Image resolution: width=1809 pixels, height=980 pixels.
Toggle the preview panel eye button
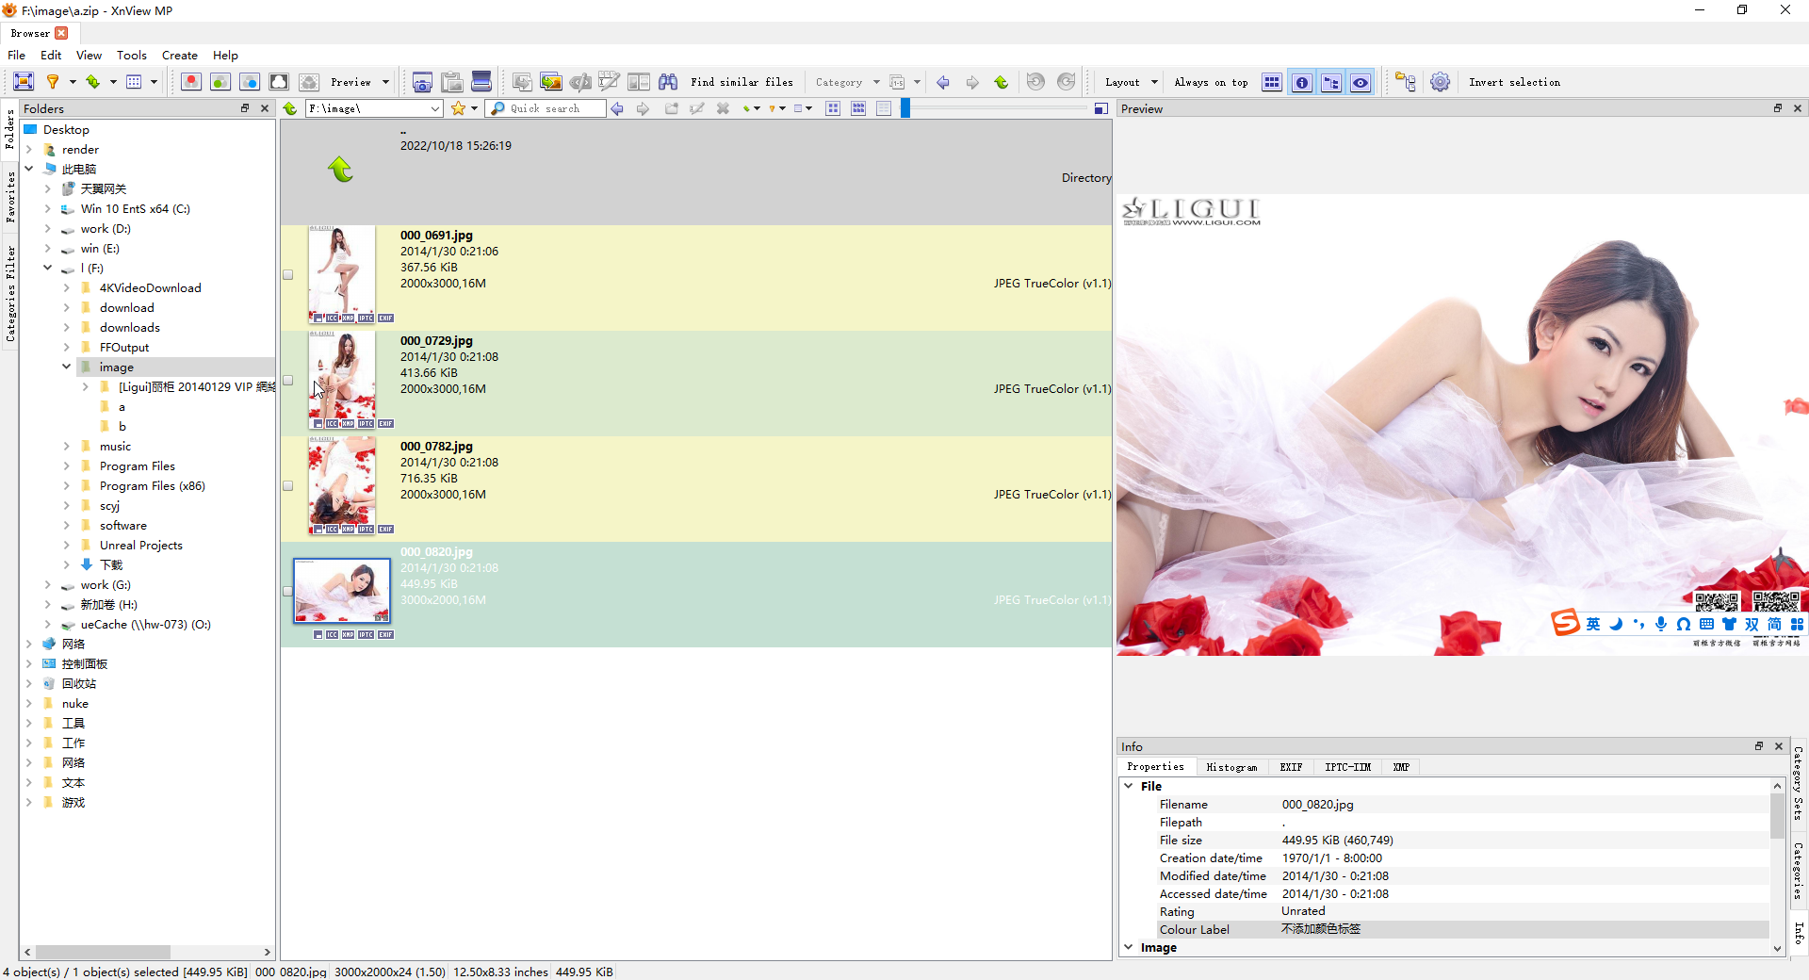(1361, 83)
